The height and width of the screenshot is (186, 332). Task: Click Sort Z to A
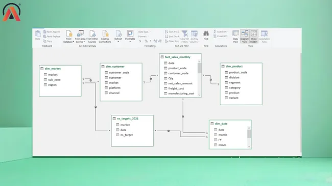[172, 37]
